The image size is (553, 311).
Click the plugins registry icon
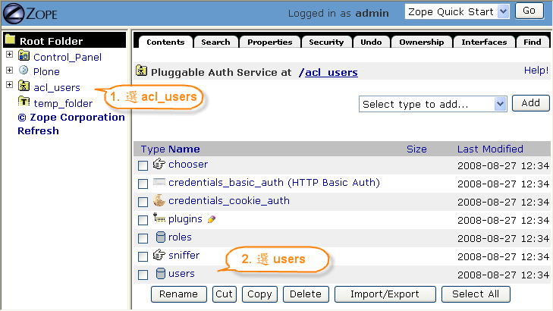click(x=159, y=218)
